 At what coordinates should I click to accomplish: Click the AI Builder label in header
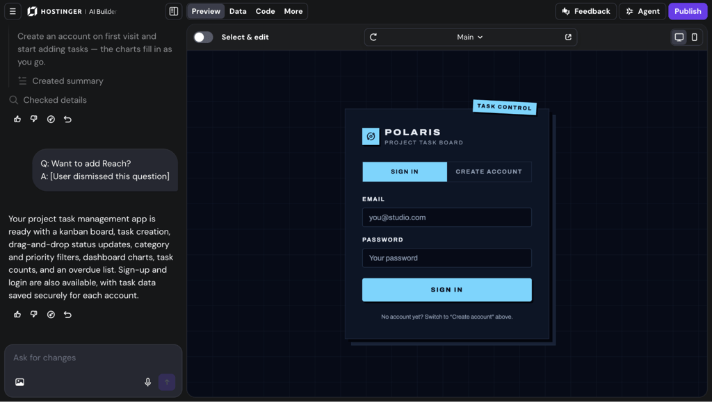103,12
